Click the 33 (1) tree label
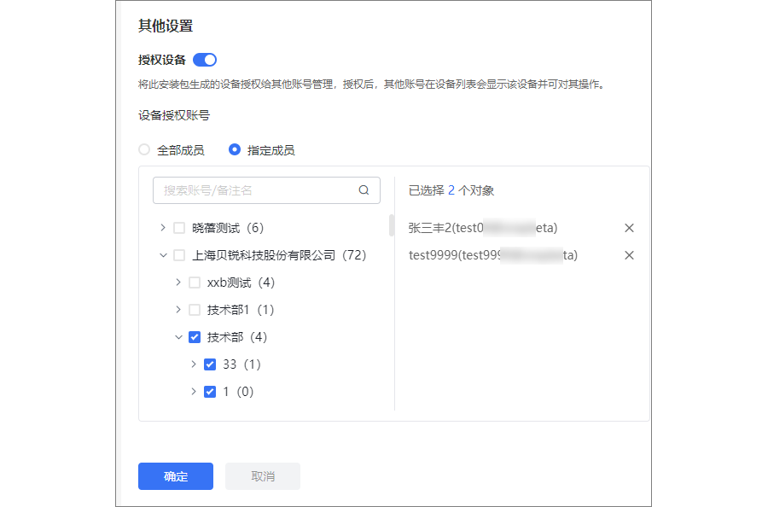Screen dimensions: 768x507 [242, 364]
